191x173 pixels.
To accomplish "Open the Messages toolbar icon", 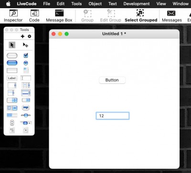I will [x=171, y=16].
